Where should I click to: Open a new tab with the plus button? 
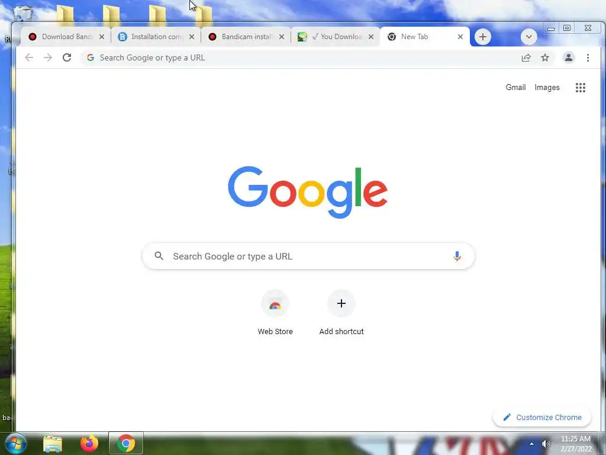click(x=483, y=37)
